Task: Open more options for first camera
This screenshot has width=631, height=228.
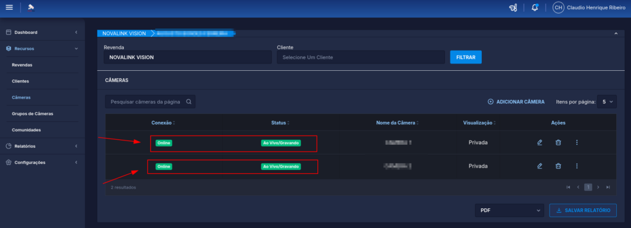Action: [577, 142]
